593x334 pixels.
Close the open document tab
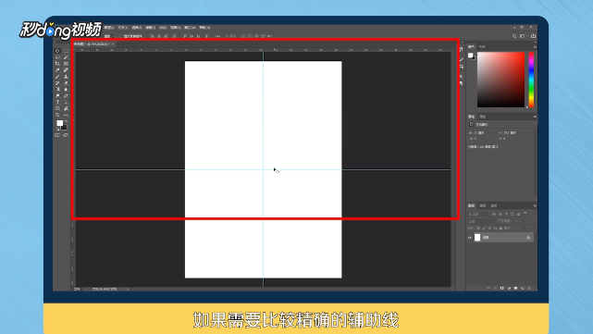point(113,44)
